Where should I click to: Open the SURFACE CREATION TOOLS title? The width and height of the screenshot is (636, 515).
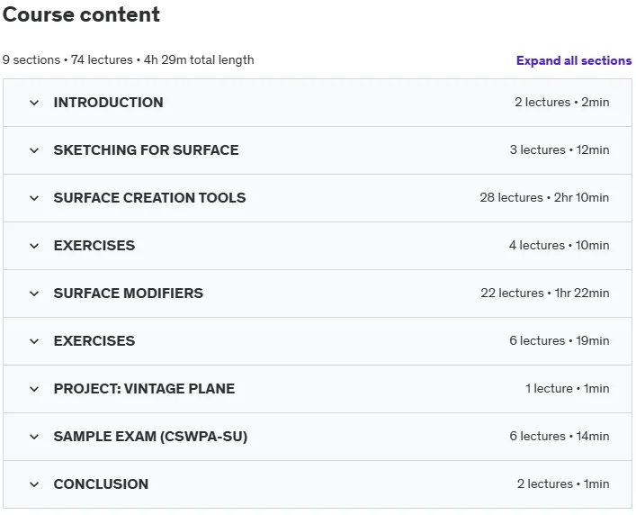[x=149, y=198]
